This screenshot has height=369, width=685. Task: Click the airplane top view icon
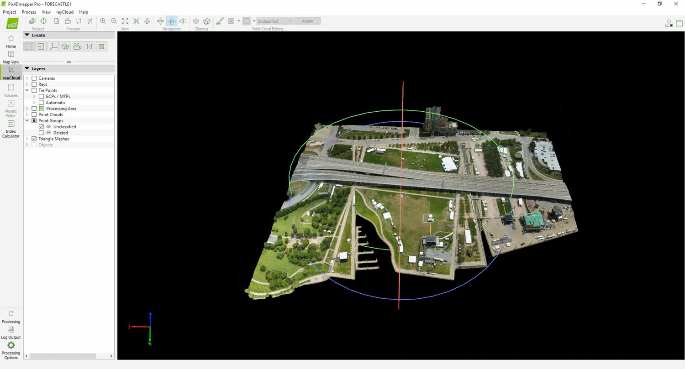(147, 21)
